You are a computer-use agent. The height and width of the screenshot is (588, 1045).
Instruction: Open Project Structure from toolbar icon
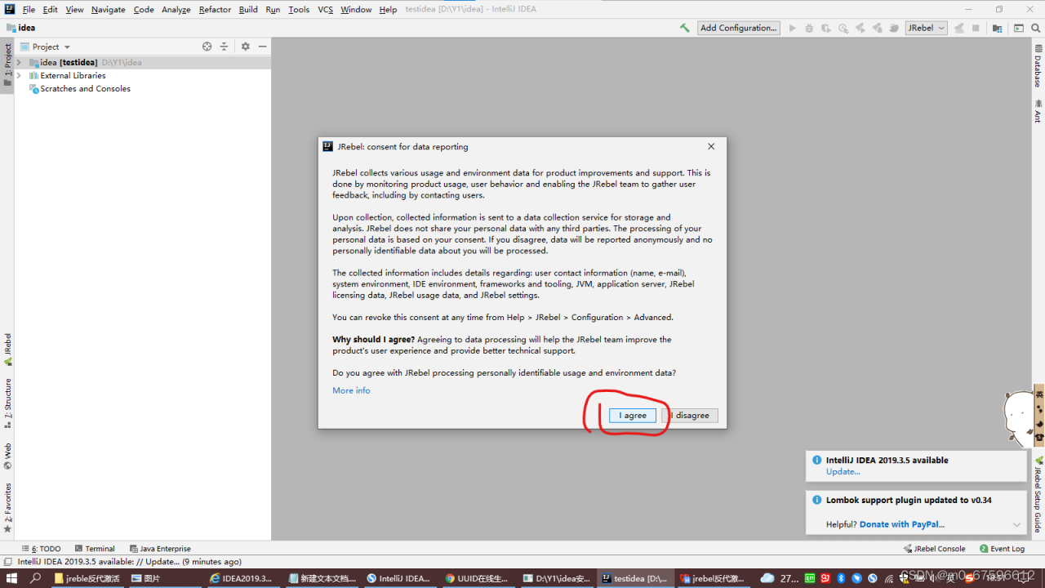point(997,28)
